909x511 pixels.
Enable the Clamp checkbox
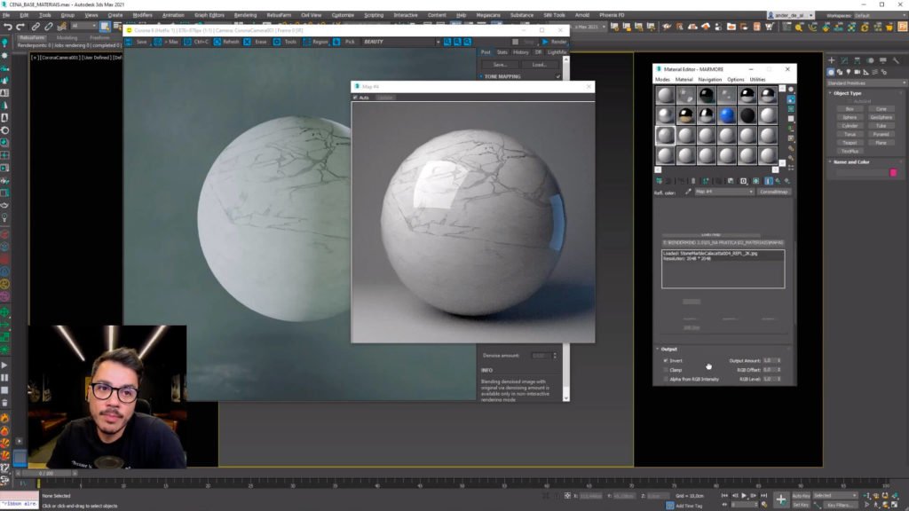tap(666, 370)
